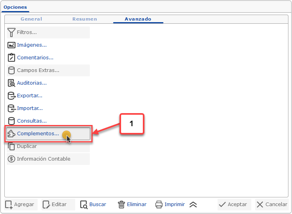Collapse options with the double chevron arrow
The image size is (292, 214).
click(x=193, y=205)
